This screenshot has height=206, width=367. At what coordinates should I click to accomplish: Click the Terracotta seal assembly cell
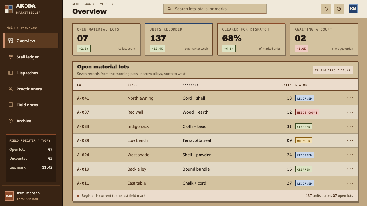click(x=197, y=140)
